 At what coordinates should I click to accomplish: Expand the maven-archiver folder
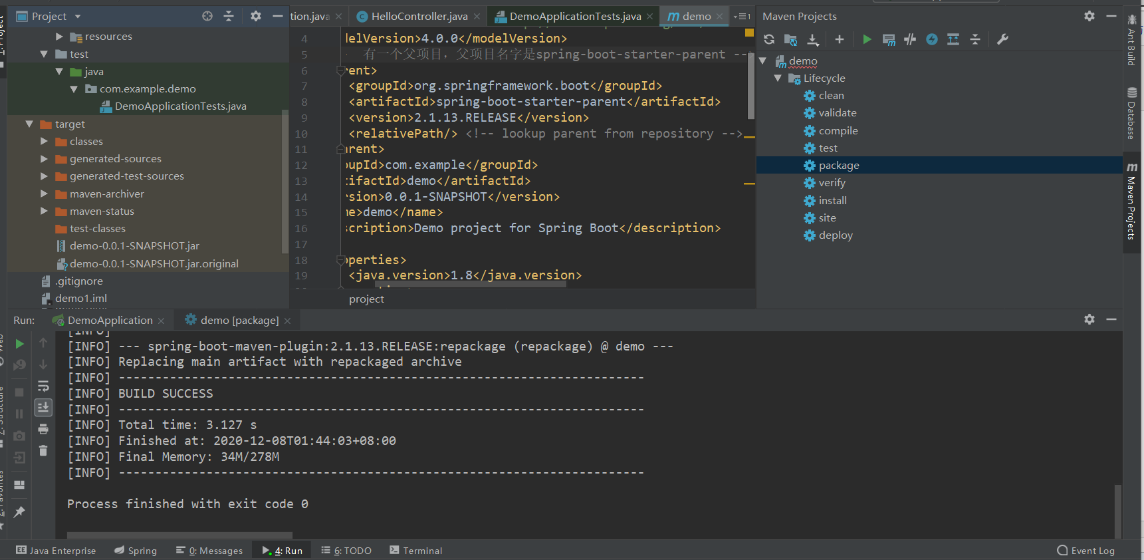[44, 194]
